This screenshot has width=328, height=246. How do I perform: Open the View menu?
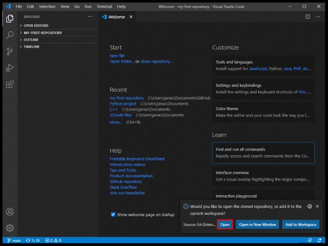[65, 7]
